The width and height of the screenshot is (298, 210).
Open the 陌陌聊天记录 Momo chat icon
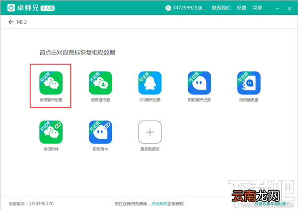point(199,83)
